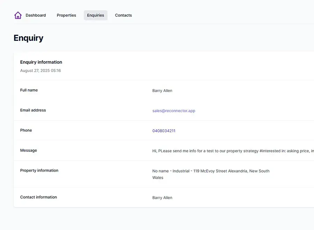The image size is (314, 230).
Task: Click the Property information field label
Action: pyautogui.click(x=39, y=170)
